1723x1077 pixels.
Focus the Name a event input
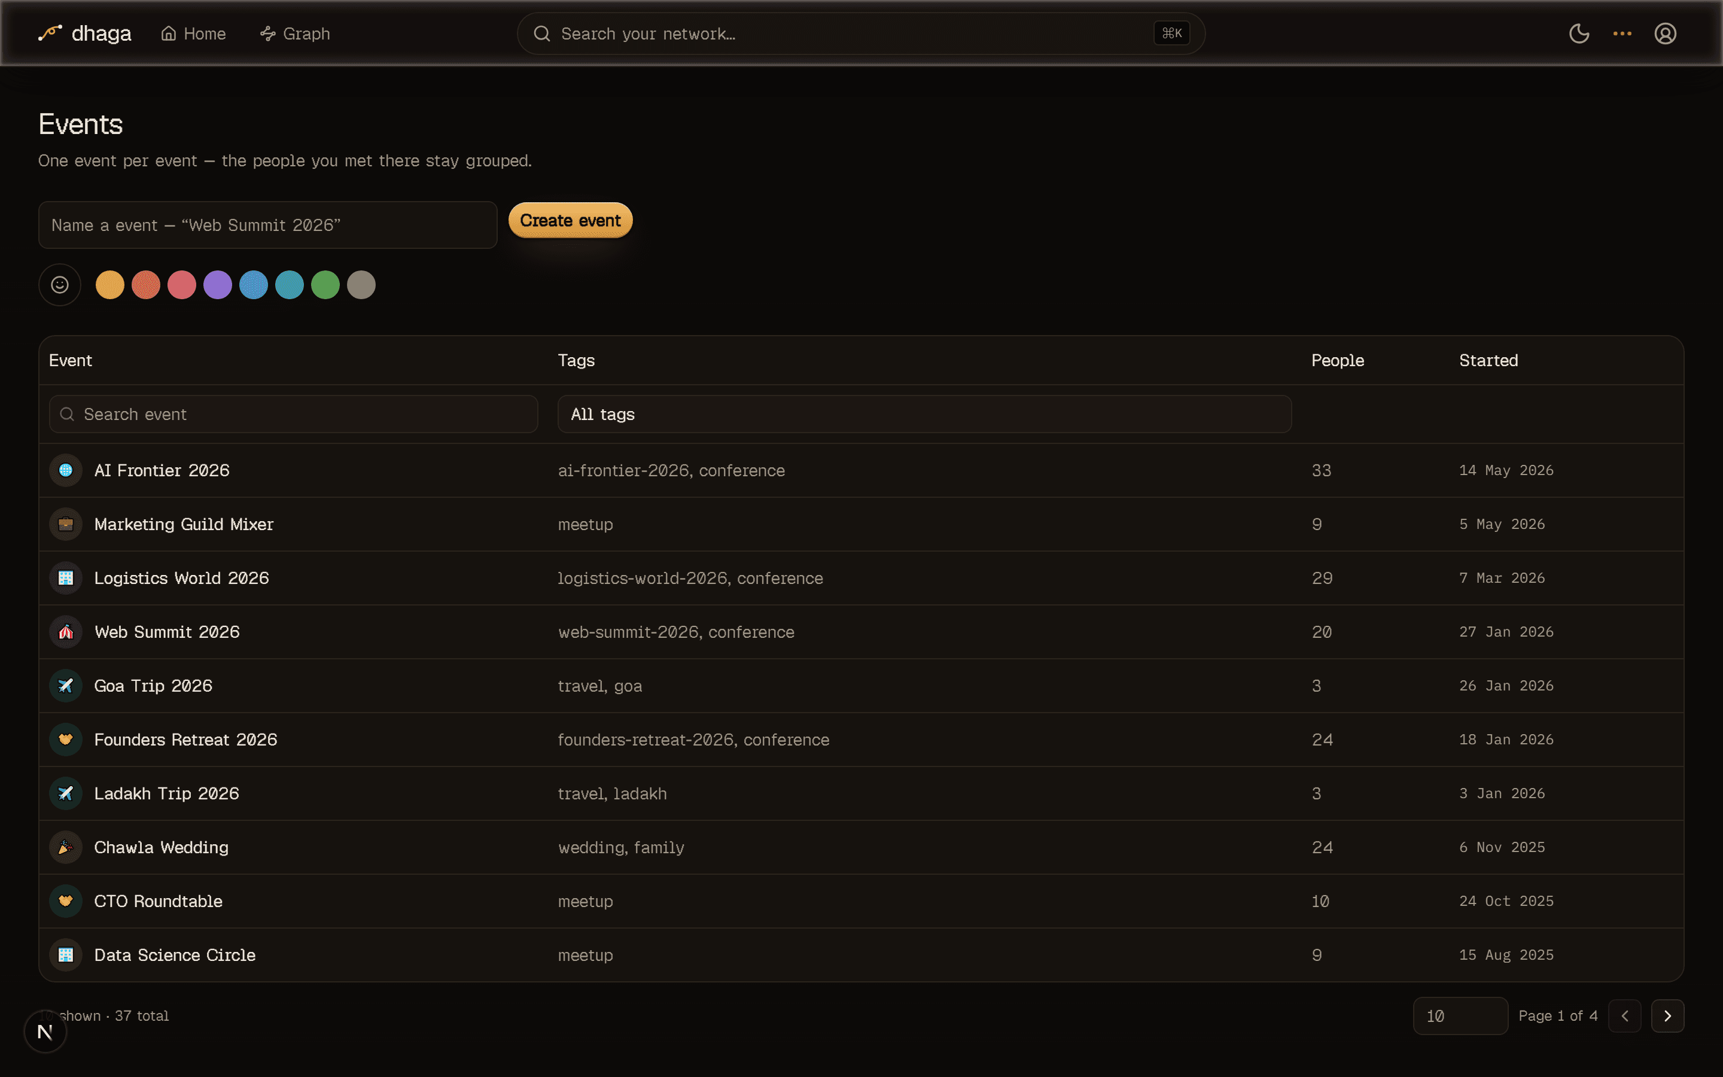(267, 225)
